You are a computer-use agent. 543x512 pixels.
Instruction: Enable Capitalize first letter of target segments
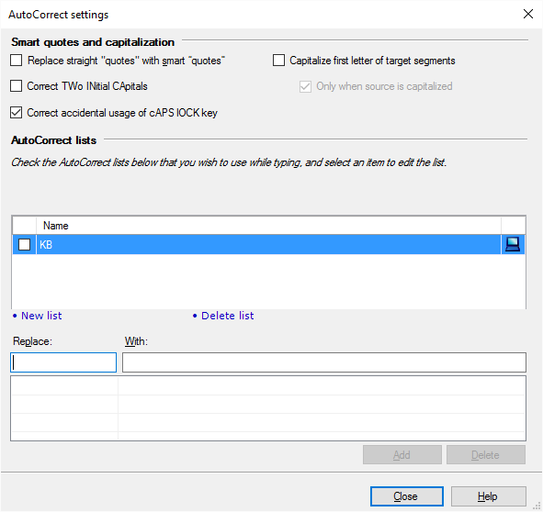click(278, 61)
